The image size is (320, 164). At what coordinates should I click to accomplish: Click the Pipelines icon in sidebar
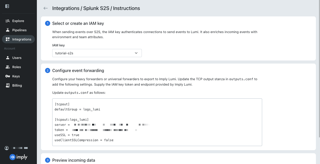[7, 30]
